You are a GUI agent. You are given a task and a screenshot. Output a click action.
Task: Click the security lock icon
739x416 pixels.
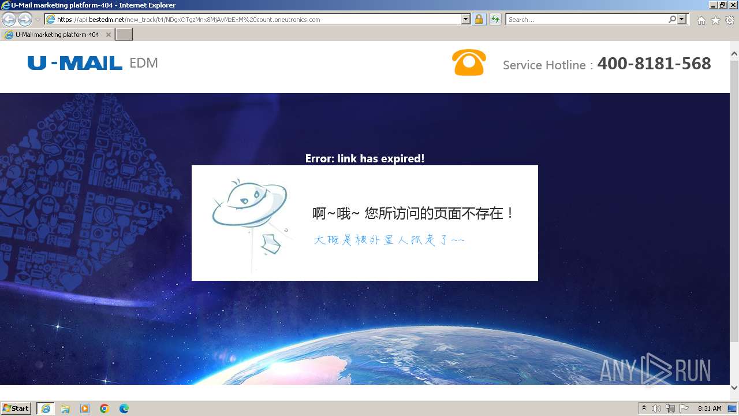pyautogui.click(x=479, y=19)
